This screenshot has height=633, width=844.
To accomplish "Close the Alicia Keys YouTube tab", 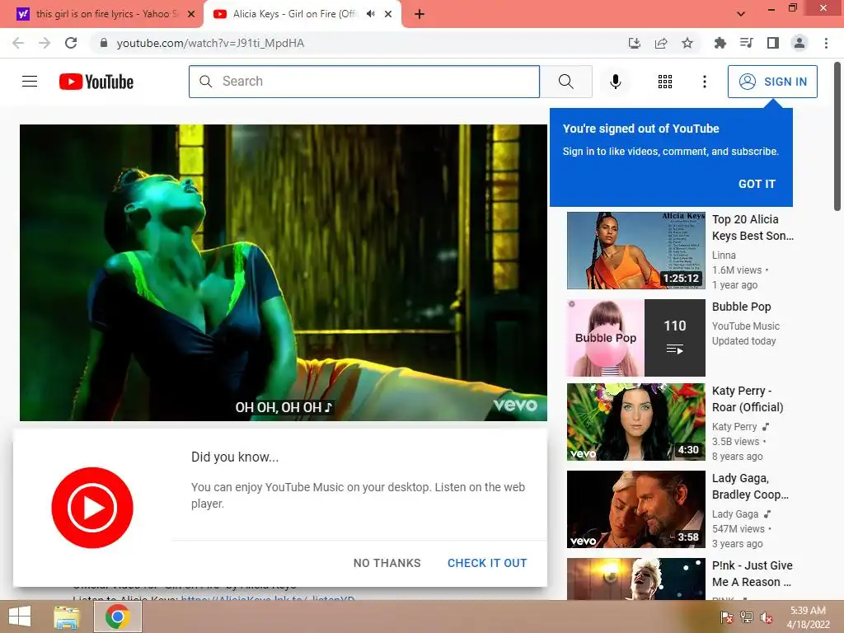I will (388, 14).
